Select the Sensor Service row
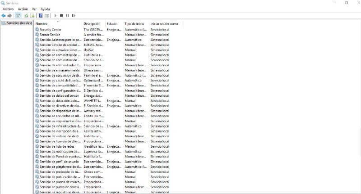This screenshot has height=194, width=361. point(102,35)
